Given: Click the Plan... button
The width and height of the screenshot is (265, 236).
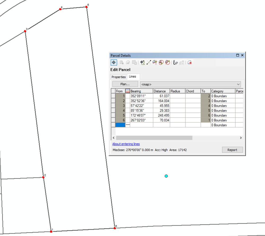Looking at the screenshot, I should 125,84.
